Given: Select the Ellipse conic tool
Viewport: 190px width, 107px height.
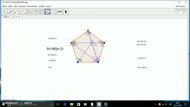Looking at the screenshot, I should tap(41, 12).
